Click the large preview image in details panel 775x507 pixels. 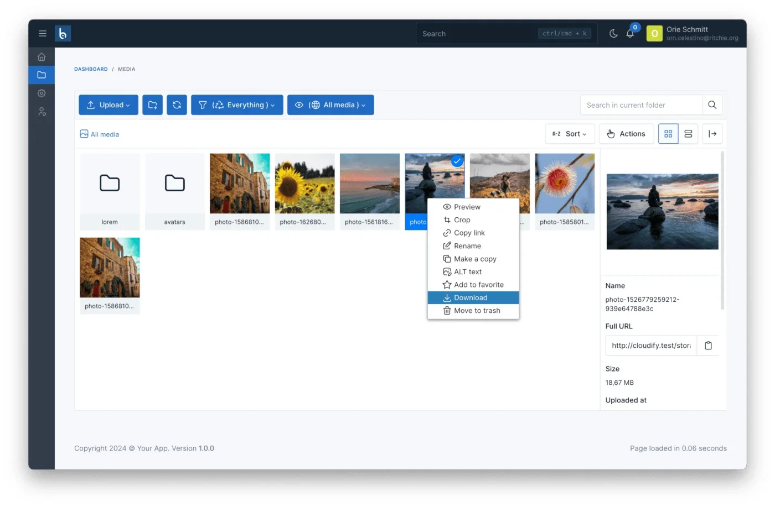(x=662, y=212)
